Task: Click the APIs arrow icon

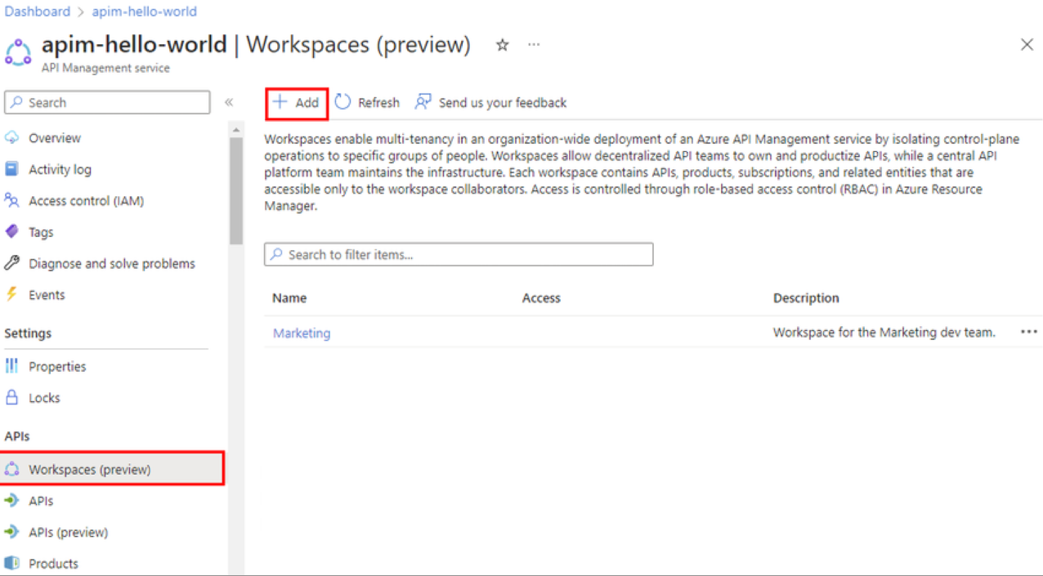Action: [x=11, y=501]
